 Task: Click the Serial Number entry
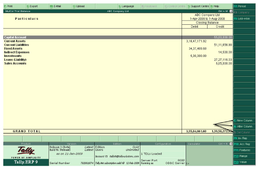click(x=71, y=163)
